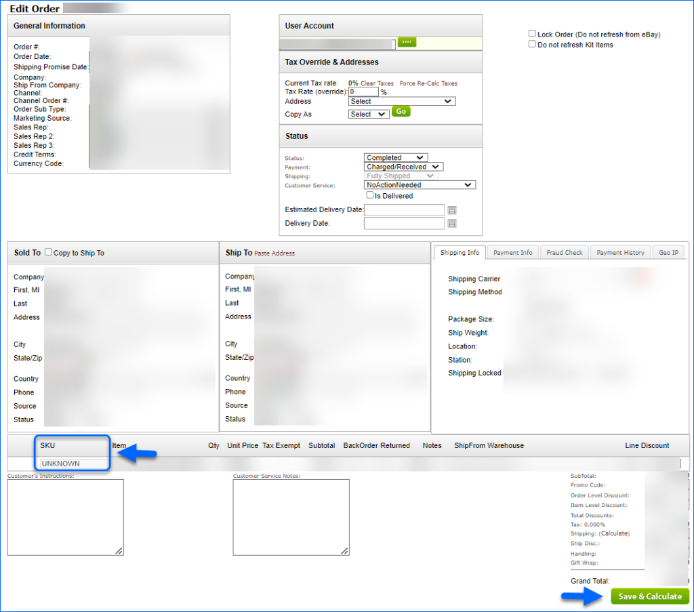Open the Customer Service NoActionNeeded dropdown

pyautogui.click(x=419, y=184)
